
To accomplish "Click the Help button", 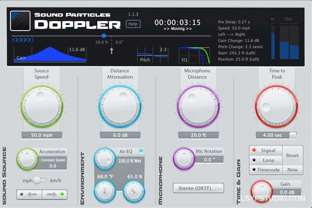I will tap(133, 24).
